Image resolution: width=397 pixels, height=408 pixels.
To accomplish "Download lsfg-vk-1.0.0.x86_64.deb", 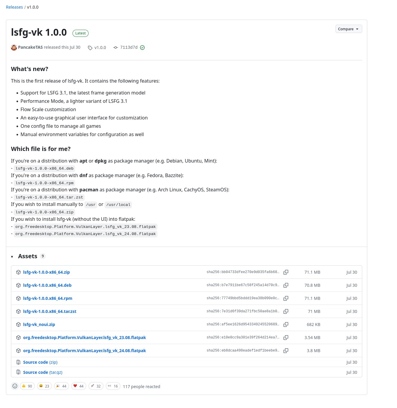I will (x=47, y=285).
